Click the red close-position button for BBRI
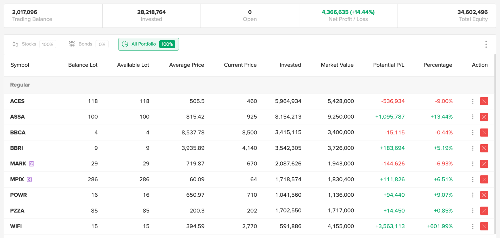The width and height of the screenshot is (500, 238). (x=484, y=148)
